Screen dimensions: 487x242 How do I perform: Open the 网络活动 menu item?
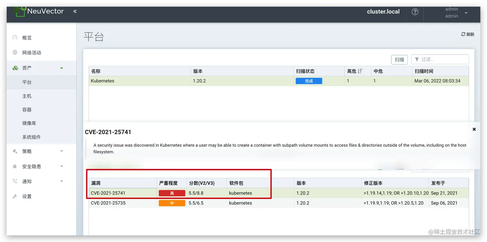tap(32, 52)
